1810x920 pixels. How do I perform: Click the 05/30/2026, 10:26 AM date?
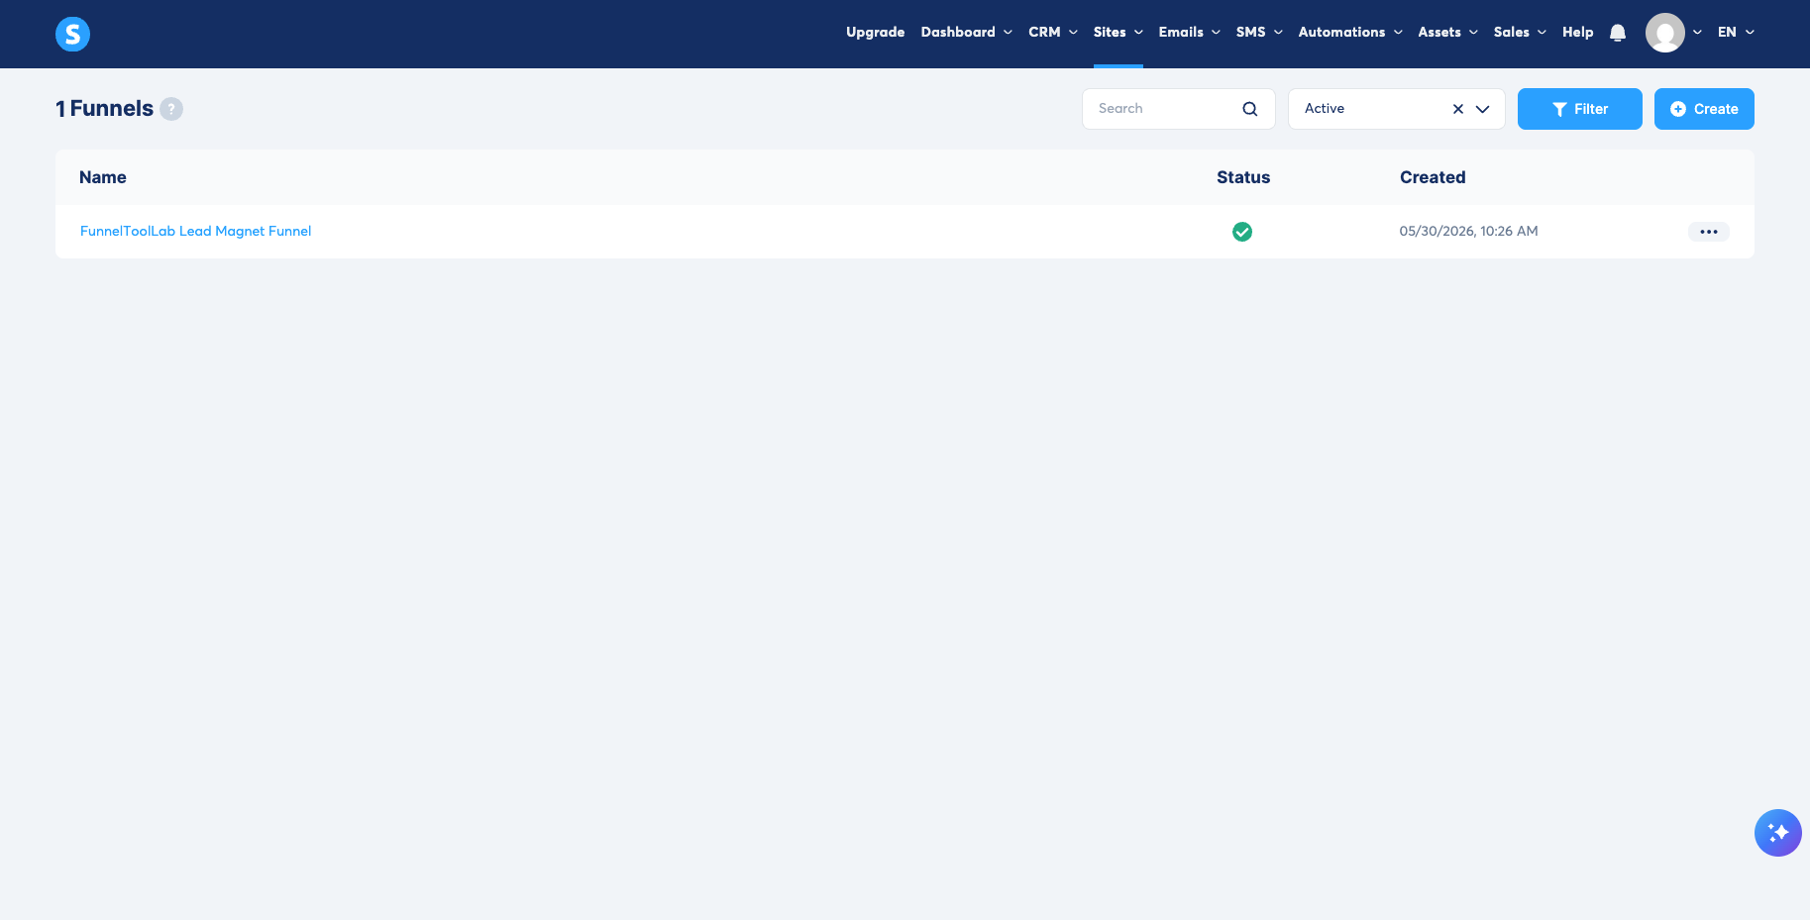tap(1468, 231)
